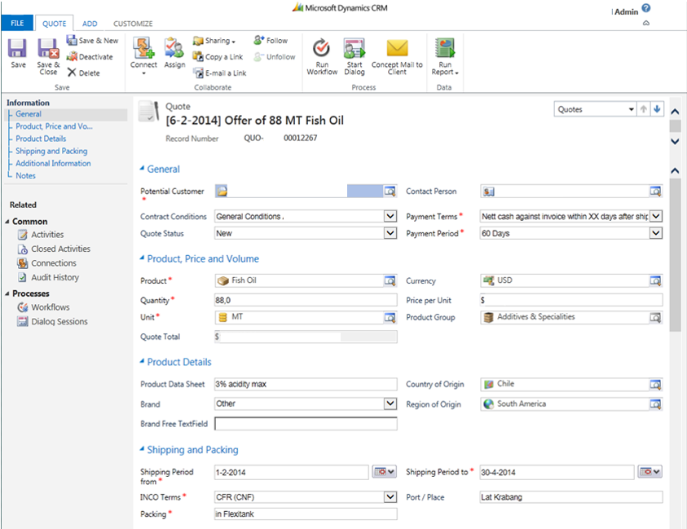Open Audit History in Related section

55,277
